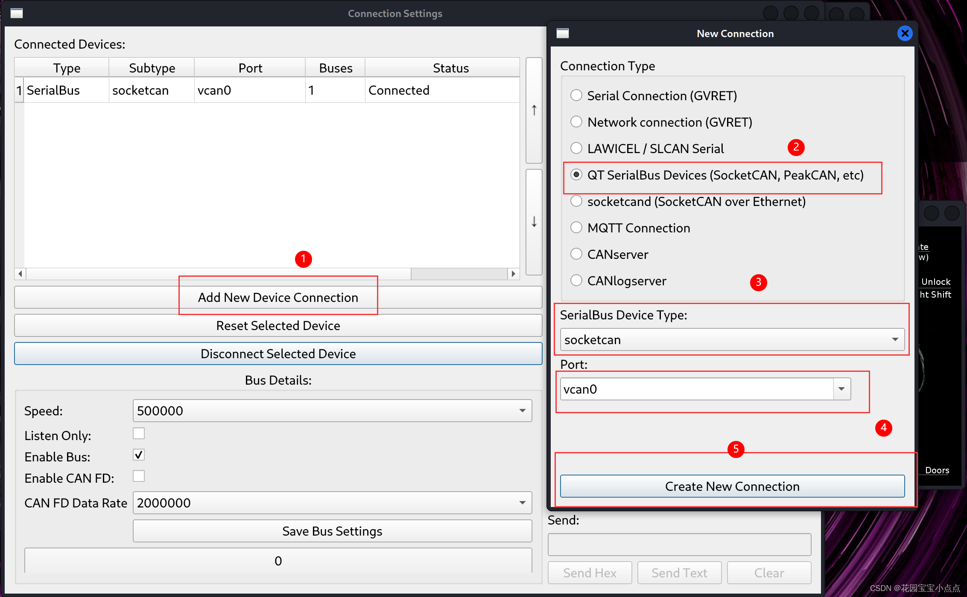Toggle the Listen Only checkbox
The image size is (967, 597).
[x=139, y=433]
